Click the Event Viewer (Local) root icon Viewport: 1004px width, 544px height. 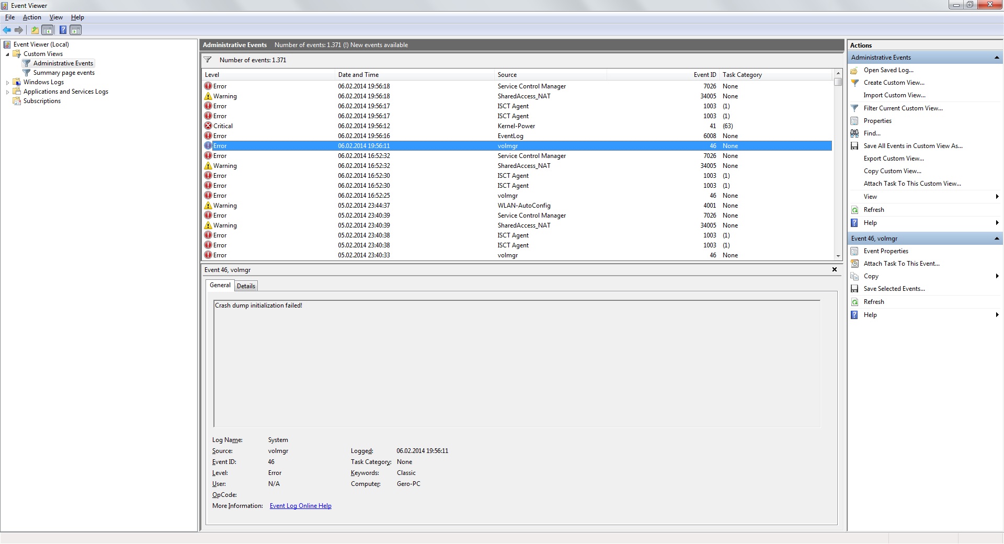point(7,44)
